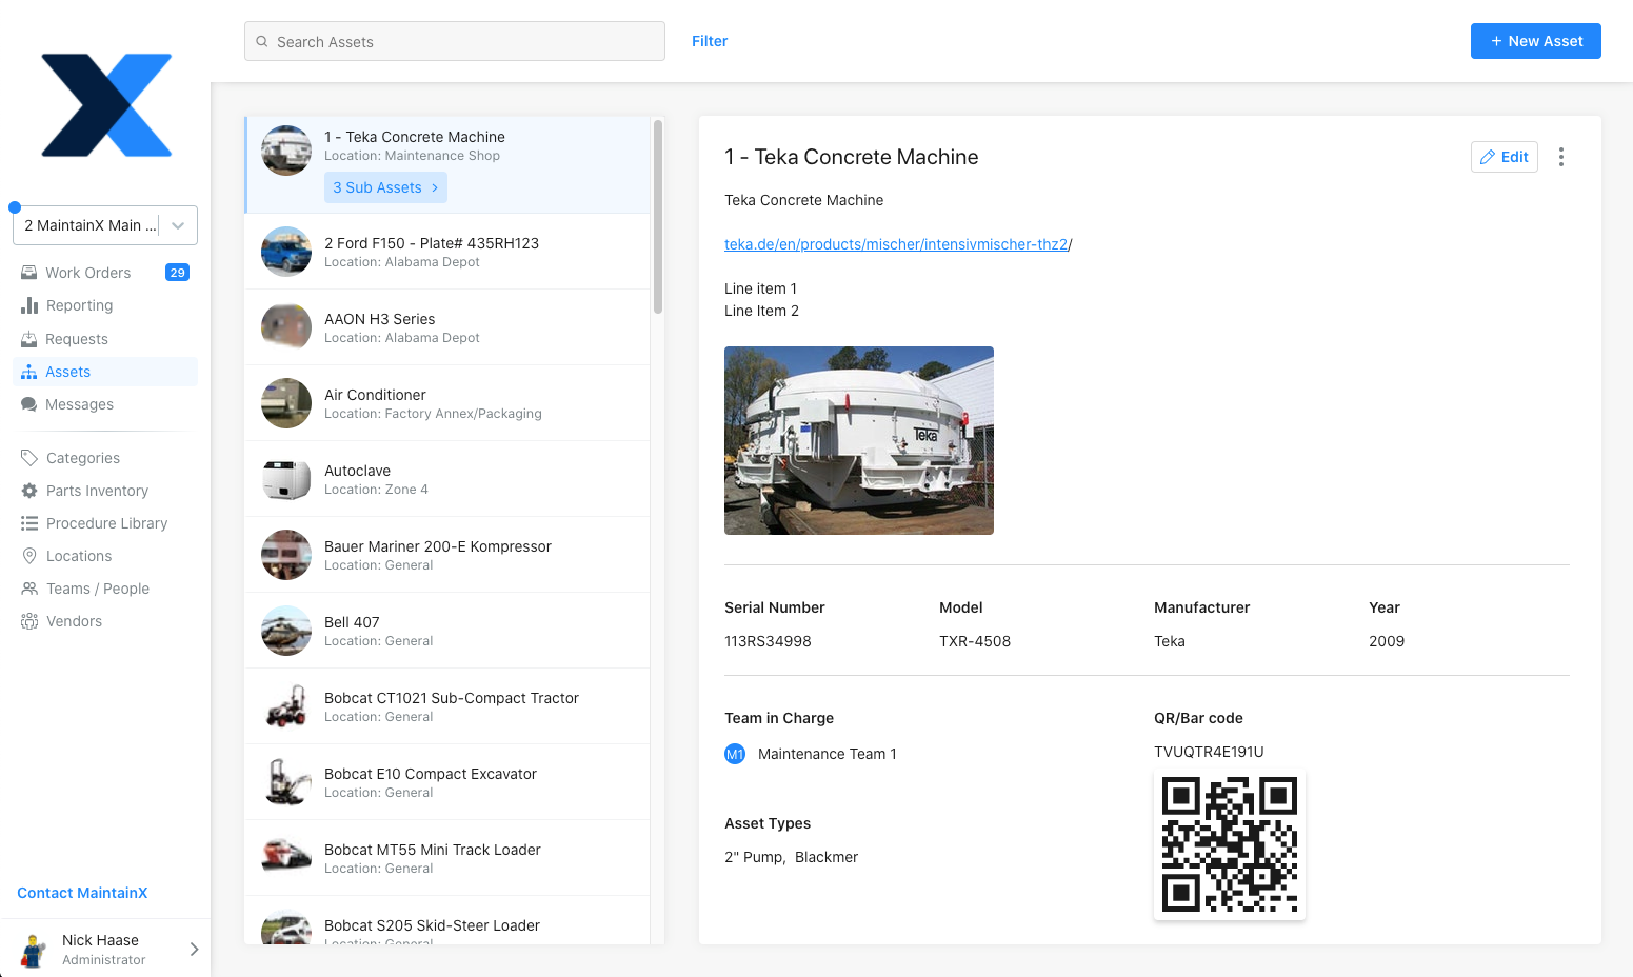Click Maintenance Team 1 name
The height and width of the screenshot is (977, 1633).
tap(828, 754)
